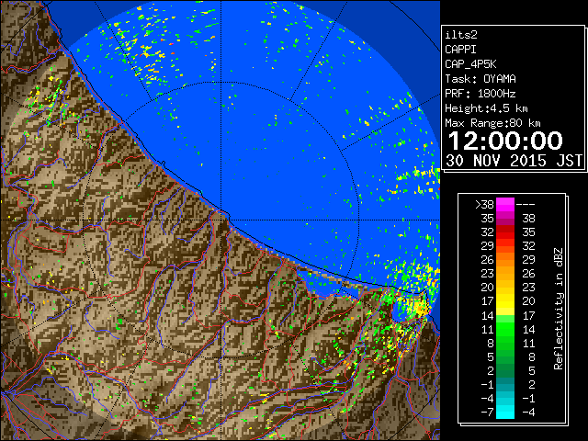Pick the orange legend band beside '26'
Image resolution: width=588 pixels, height=441 pixels.
click(505, 259)
